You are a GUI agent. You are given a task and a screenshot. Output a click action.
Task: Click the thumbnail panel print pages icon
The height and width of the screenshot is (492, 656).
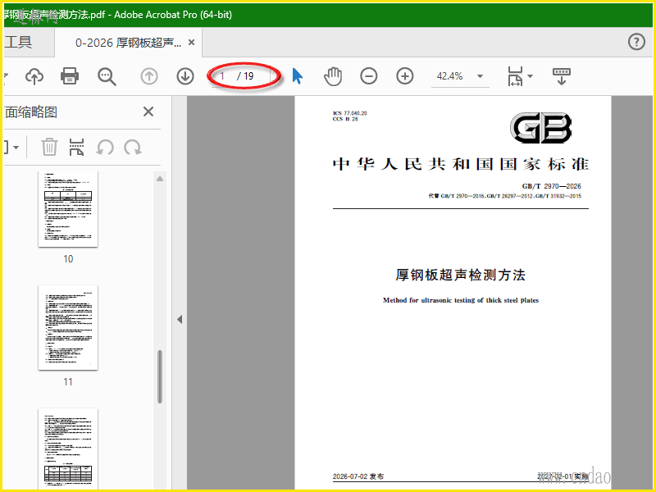[x=76, y=147]
